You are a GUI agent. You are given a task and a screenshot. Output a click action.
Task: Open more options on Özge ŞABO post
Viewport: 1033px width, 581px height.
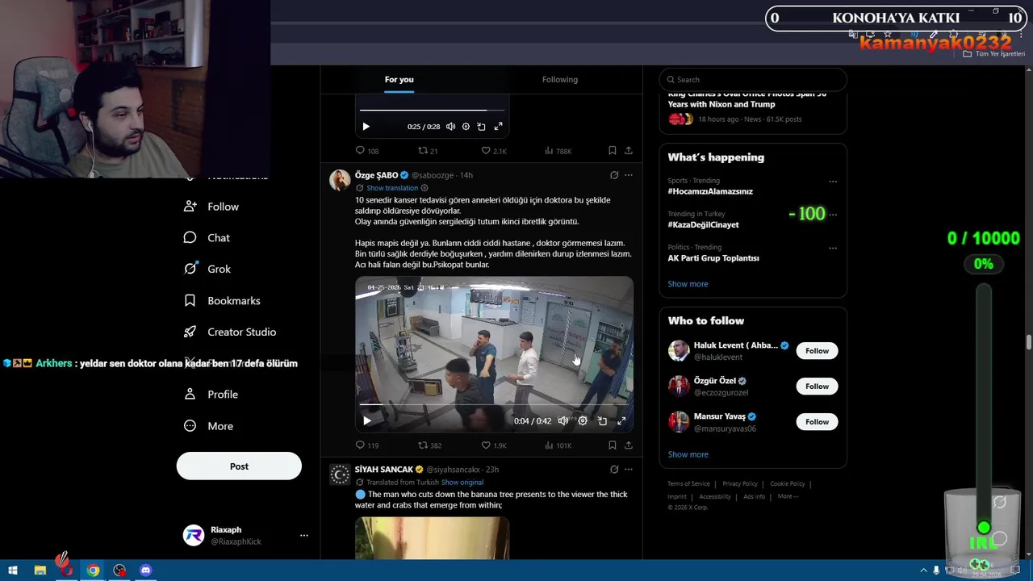[629, 175]
